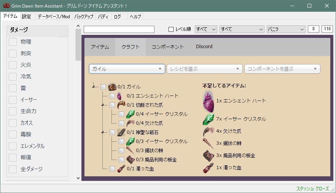Collapse the 0/1 ガイル tree node
The image size is (336, 193).
[x=94, y=86]
